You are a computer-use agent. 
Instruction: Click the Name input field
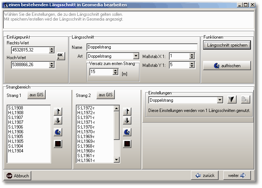(x=142, y=47)
